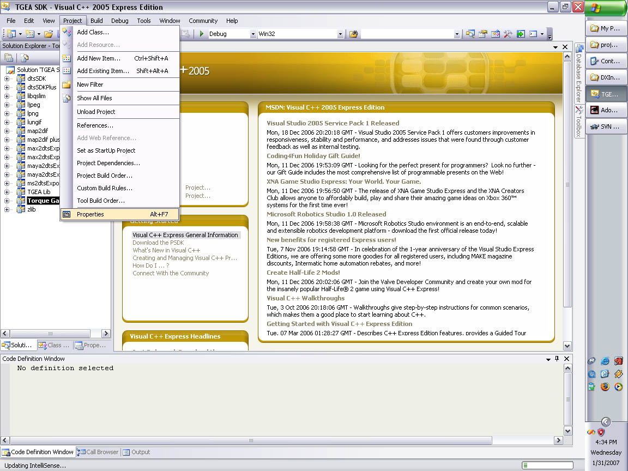Viewport: 628px width, 471px height.
Task: Click the Command Window toolbar icon
Action: coord(533,34)
